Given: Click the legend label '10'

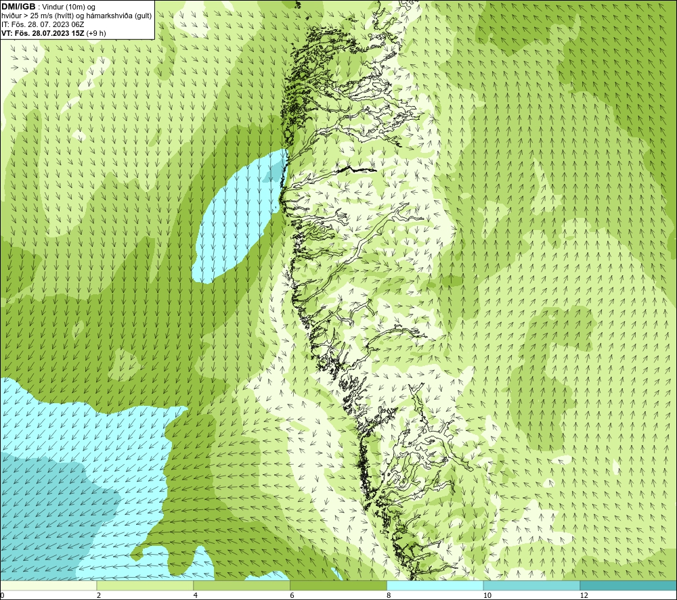Looking at the screenshot, I should tap(487, 595).
